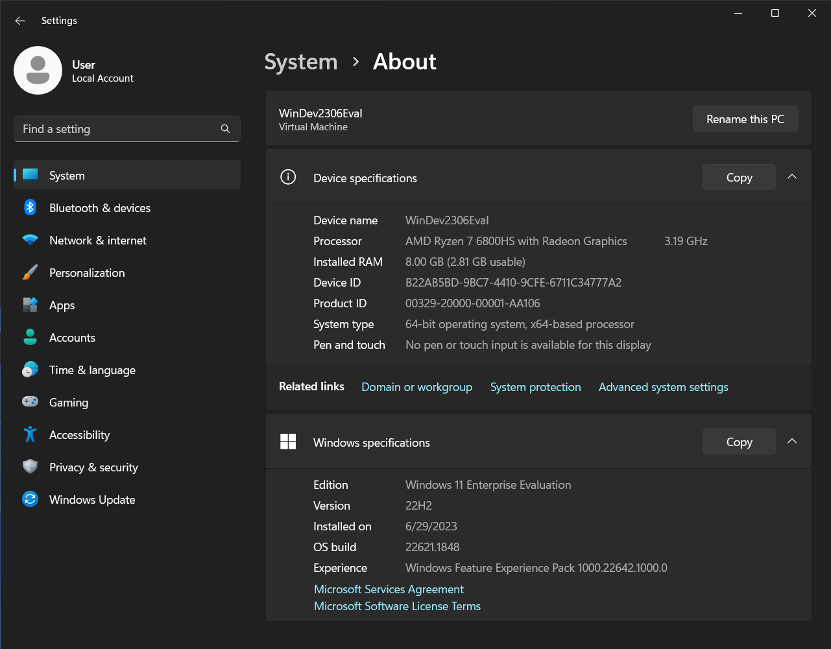Collapse the Device specifications section
The width and height of the screenshot is (831, 649).
[x=791, y=177]
